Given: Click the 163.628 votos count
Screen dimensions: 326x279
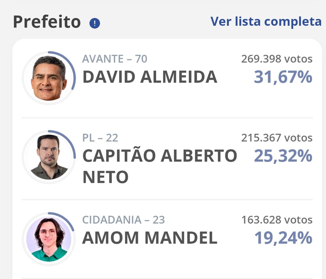Looking at the screenshot, I should click(x=277, y=220).
